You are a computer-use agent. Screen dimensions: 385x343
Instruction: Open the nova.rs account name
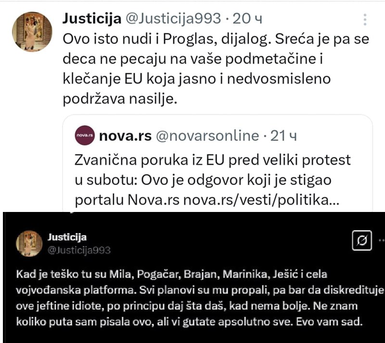[x=125, y=136]
